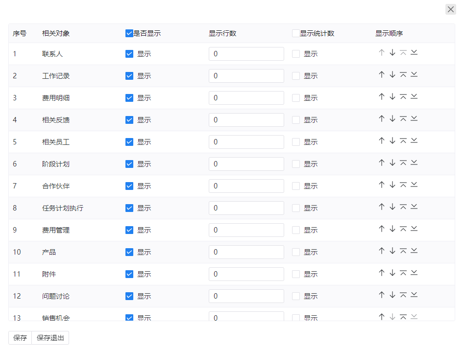465x350 pixels.
Task: Uncheck the 是否显示 header checkbox
Action: coord(129,33)
